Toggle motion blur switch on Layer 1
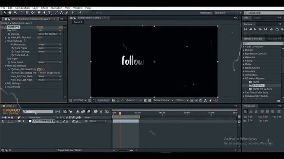The height and width of the screenshot is (159, 284). tap(73, 121)
